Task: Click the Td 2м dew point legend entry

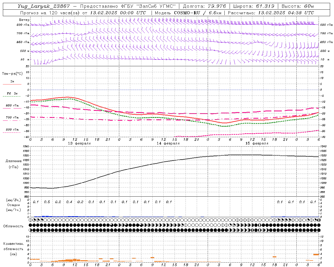Action: pos(12,93)
